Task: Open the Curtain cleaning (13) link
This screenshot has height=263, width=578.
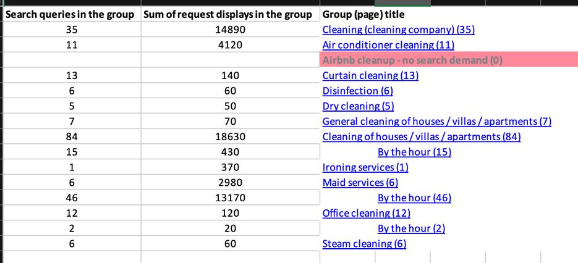Action: 370,76
